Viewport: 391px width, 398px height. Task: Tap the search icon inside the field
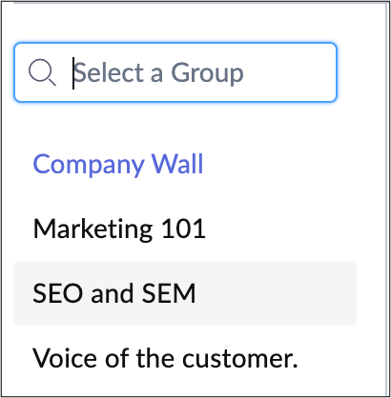(x=42, y=72)
